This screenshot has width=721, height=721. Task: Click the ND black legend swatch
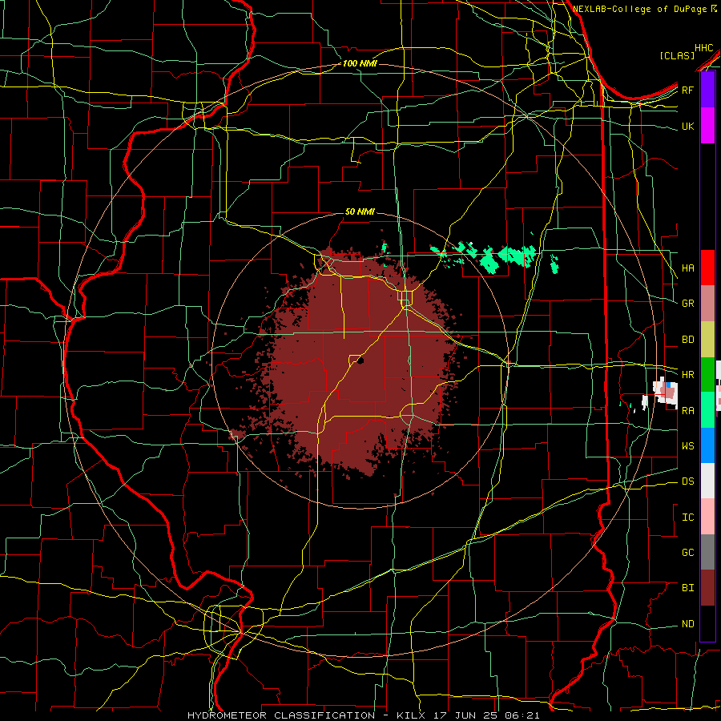tap(707, 623)
